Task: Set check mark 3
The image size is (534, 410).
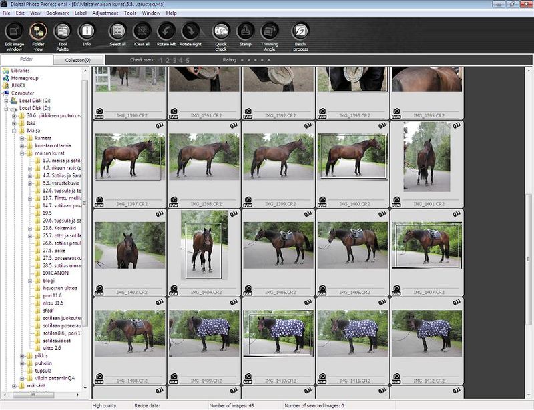Action: point(174,60)
